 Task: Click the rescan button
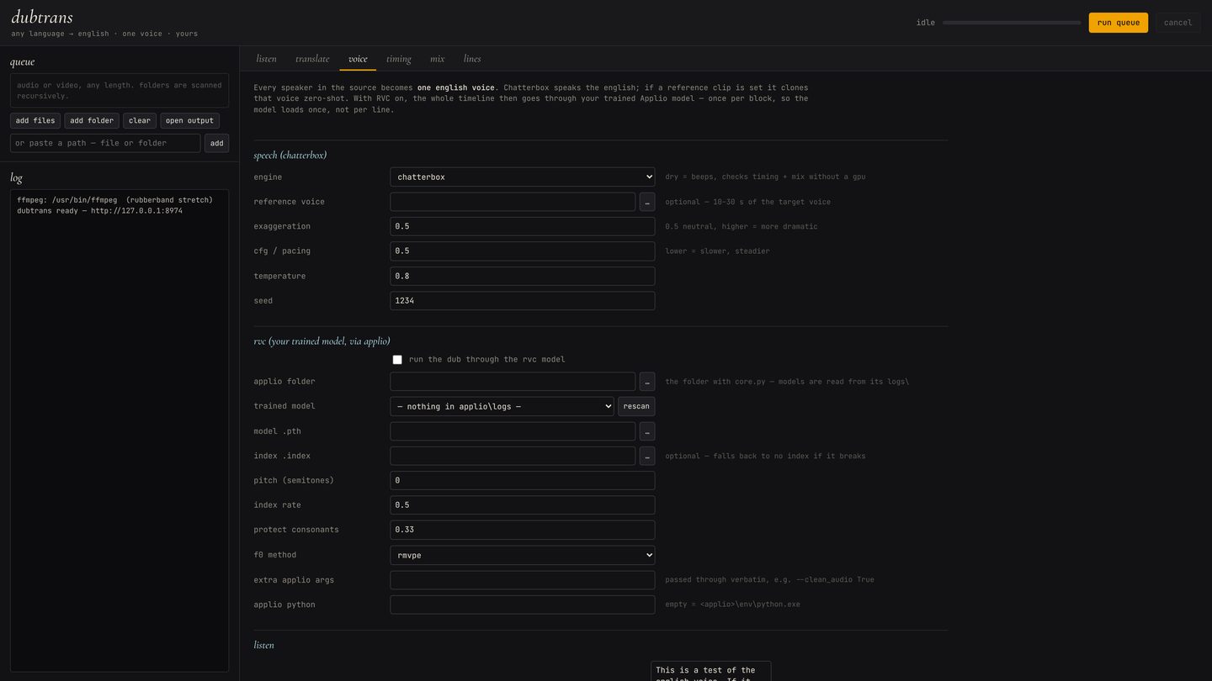pos(636,406)
